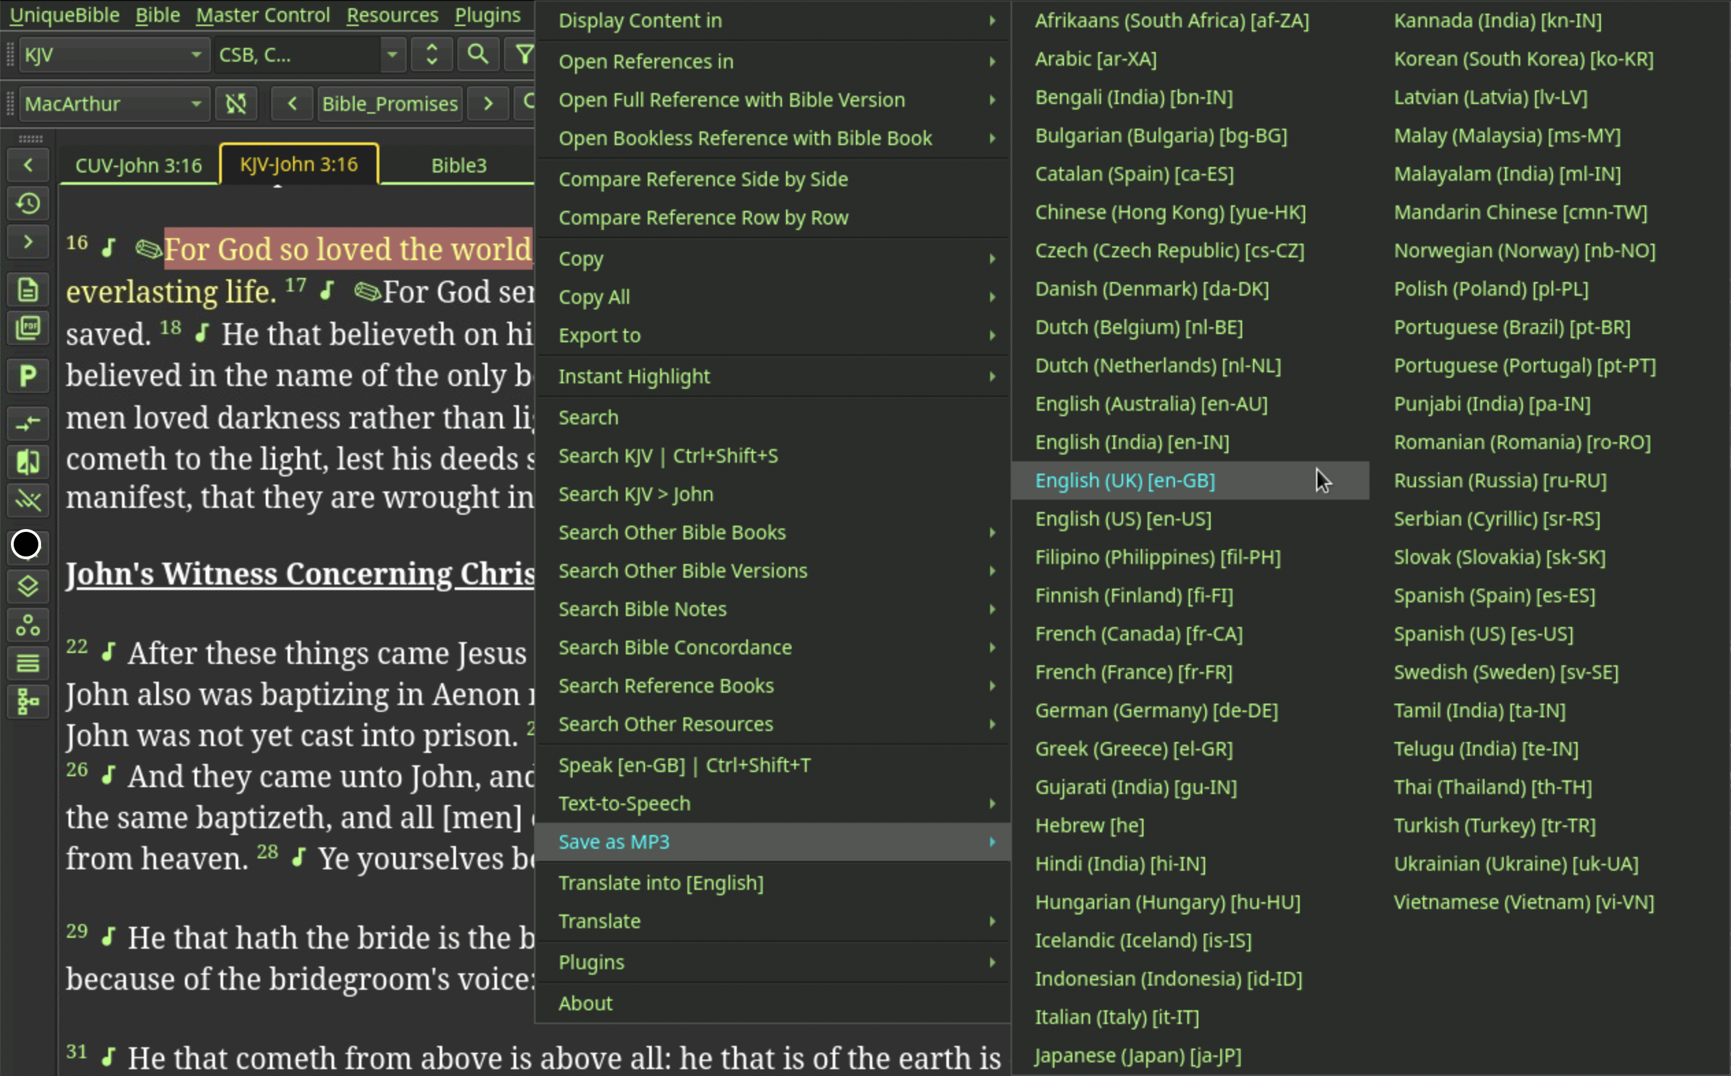Select Vietnamese (Vietnam) [vi-VN] language
Image resolution: width=1731 pixels, height=1076 pixels.
[x=1524, y=901]
